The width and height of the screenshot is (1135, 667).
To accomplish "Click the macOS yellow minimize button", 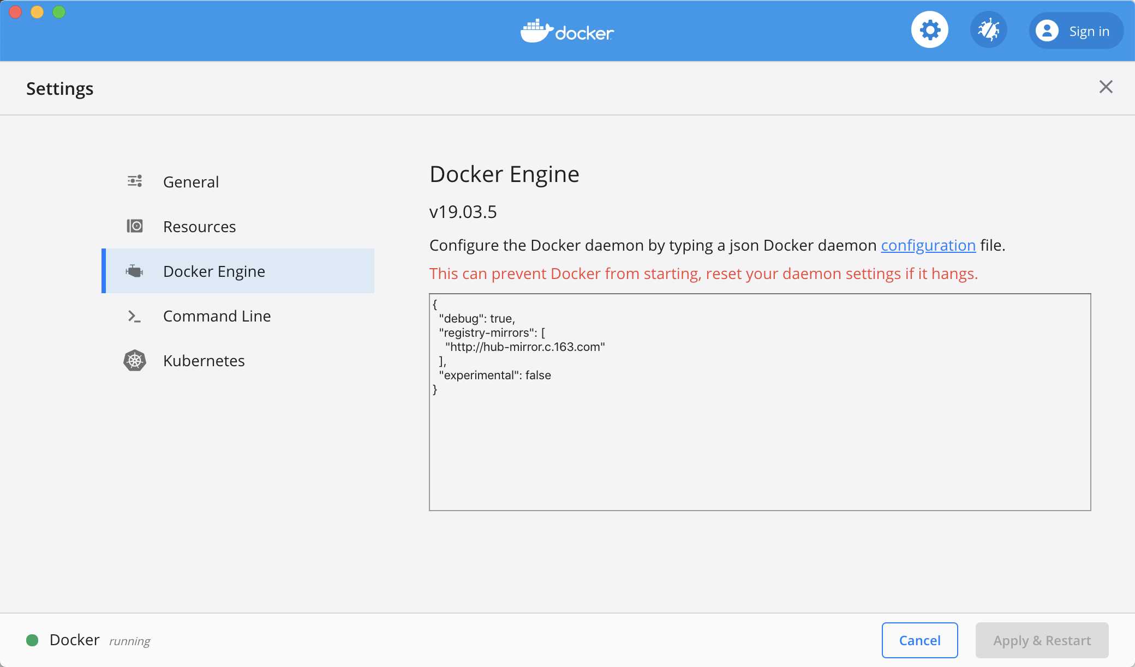I will coord(37,12).
